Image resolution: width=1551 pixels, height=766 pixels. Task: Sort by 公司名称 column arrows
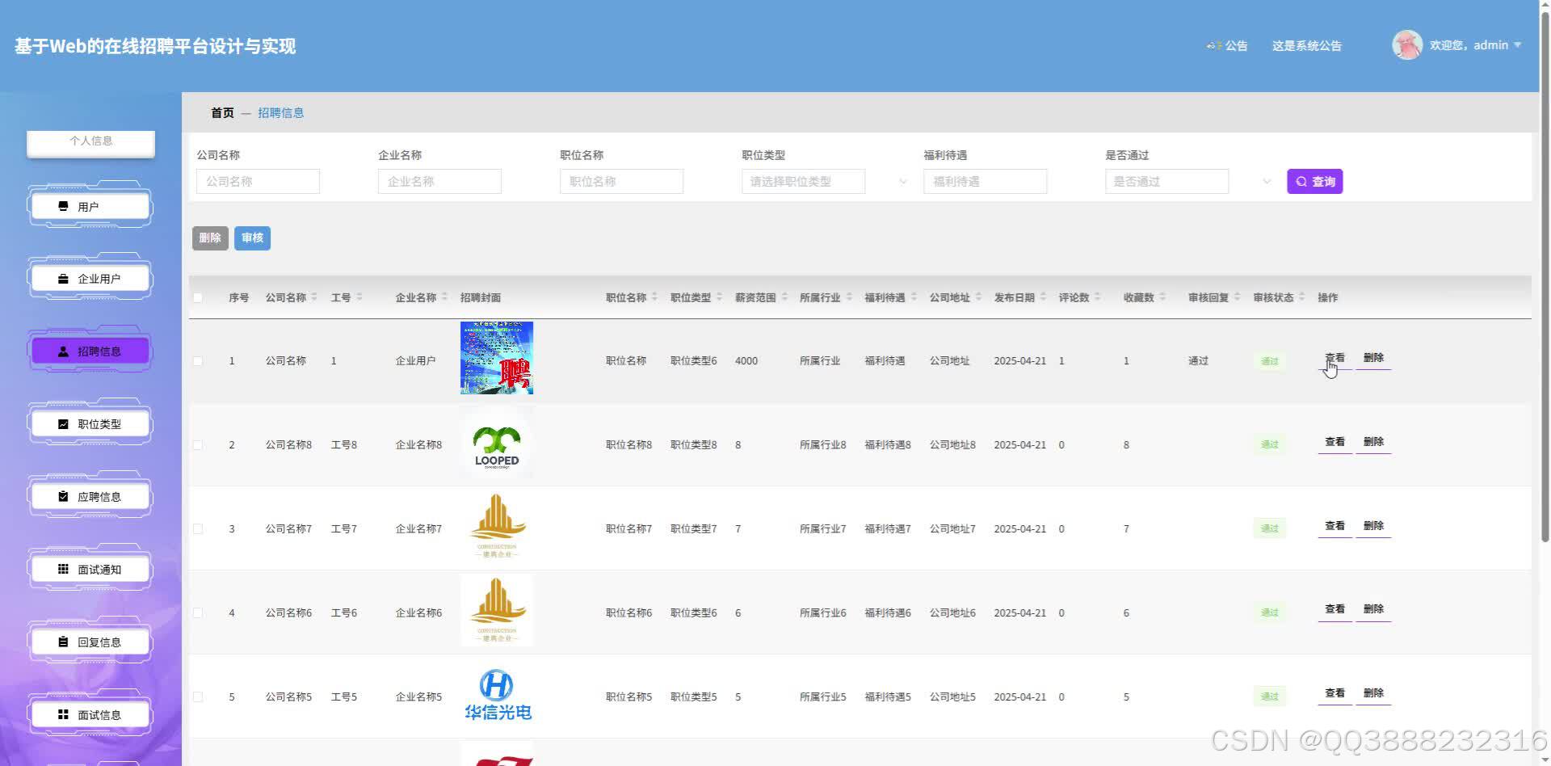314,297
